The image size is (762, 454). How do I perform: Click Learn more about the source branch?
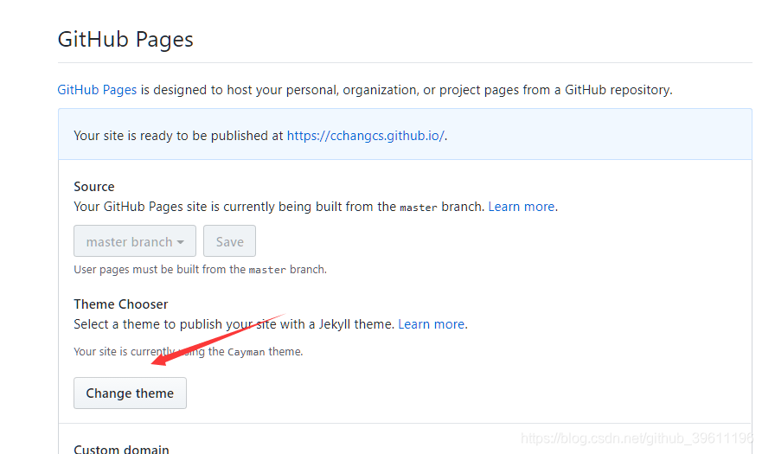pos(521,207)
